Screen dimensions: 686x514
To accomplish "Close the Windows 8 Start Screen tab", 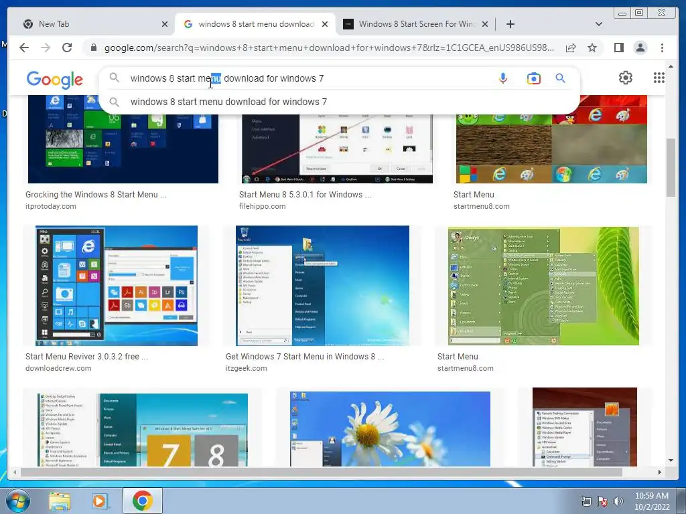I will [485, 24].
